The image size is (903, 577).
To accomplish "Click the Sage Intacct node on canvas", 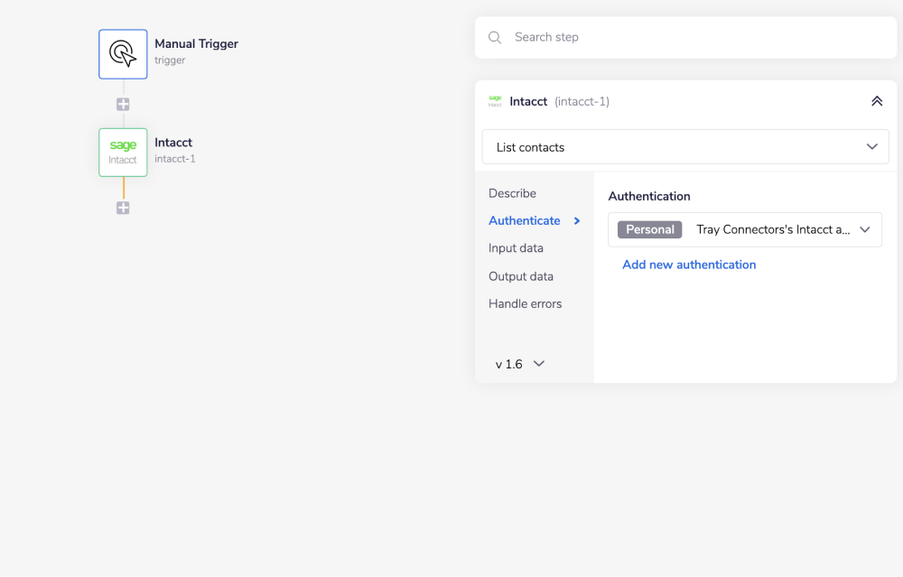I will (x=123, y=152).
